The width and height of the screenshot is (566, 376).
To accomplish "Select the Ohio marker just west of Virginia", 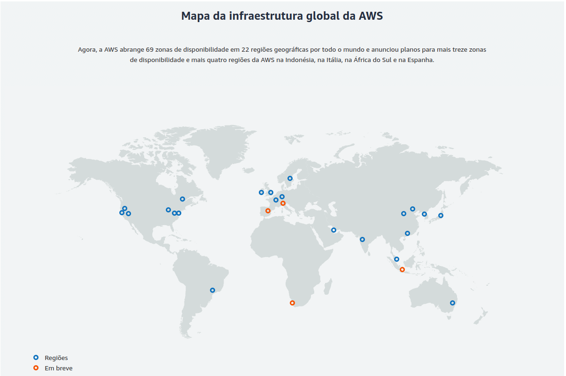I will coord(174,213).
